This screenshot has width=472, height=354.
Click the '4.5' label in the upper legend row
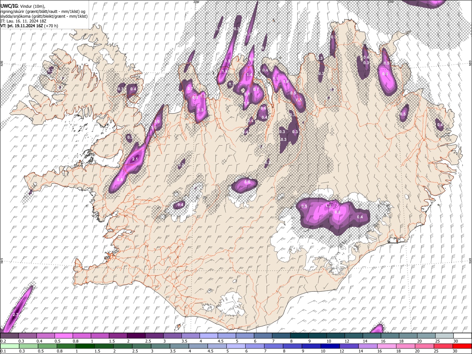click(x=221, y=341)
